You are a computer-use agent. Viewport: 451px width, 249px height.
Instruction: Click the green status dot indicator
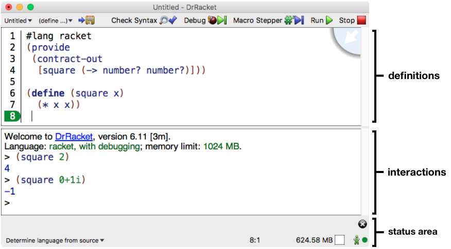[x=365, y=240]
